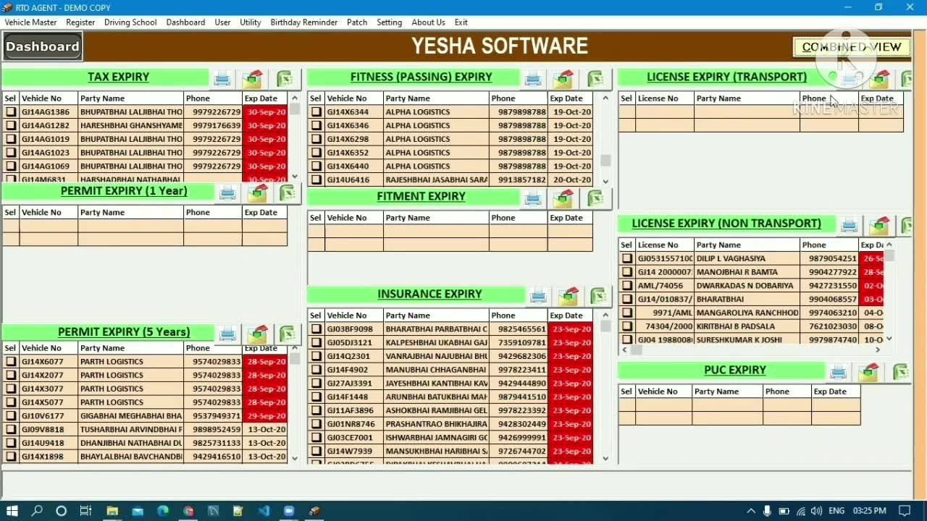Open the Register menu
927x521 pixels.
point(80,22)
